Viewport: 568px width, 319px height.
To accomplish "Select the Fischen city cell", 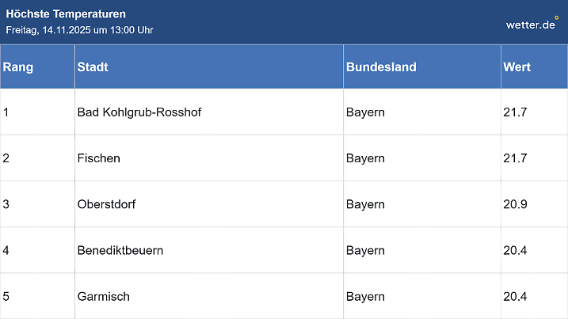I will point(99,158).
